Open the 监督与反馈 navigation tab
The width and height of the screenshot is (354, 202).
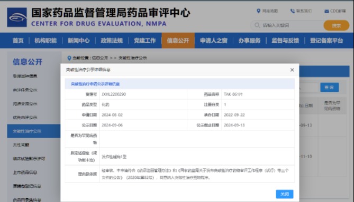click(285, 41)
